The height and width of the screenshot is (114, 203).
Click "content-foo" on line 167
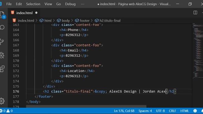(88, 45)
